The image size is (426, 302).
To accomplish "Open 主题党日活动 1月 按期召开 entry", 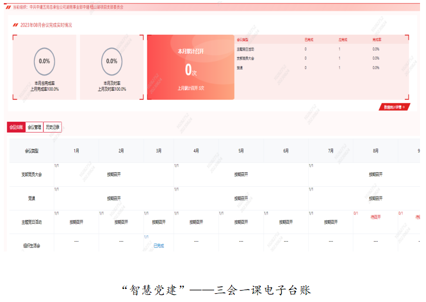I will click(76, 222).
